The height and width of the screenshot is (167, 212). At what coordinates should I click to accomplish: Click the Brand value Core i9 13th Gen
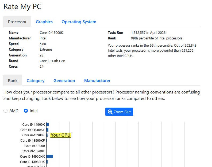coord(52,61)
